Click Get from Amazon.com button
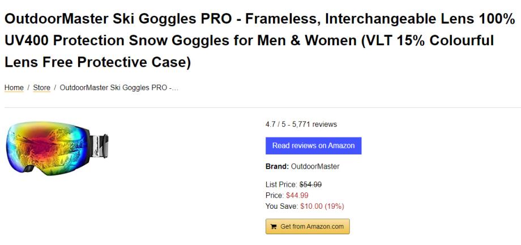 point(308,227)
